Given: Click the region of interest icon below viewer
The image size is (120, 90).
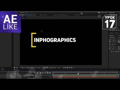Looking at the screenshot, I should coord(45,67).
